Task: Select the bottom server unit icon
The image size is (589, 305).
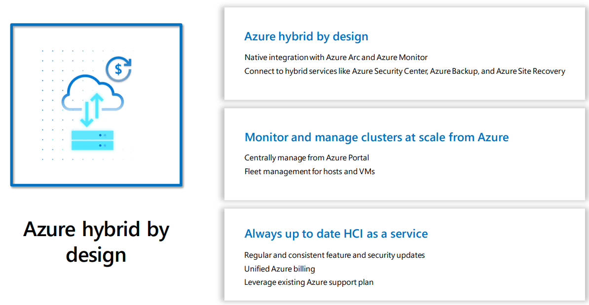Action: pyautogui.click(x=92, y=145)
